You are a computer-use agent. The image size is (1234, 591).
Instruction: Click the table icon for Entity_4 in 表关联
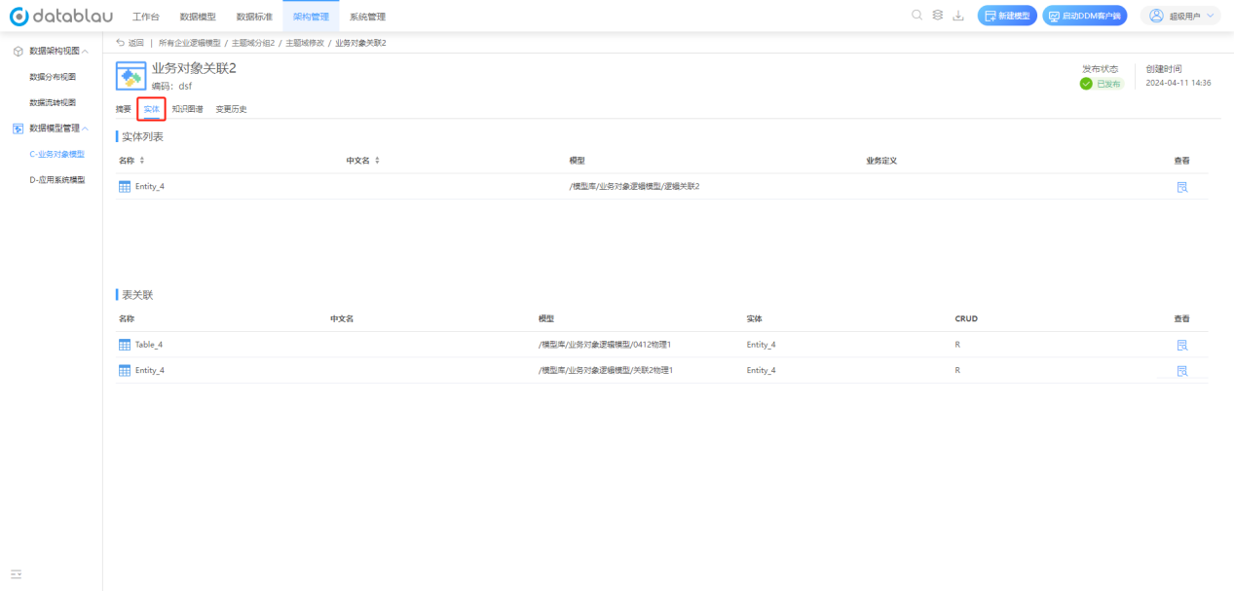pos(125,370)
